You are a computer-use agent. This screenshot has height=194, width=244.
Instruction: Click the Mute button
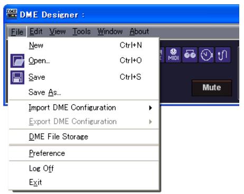[212, 88]
